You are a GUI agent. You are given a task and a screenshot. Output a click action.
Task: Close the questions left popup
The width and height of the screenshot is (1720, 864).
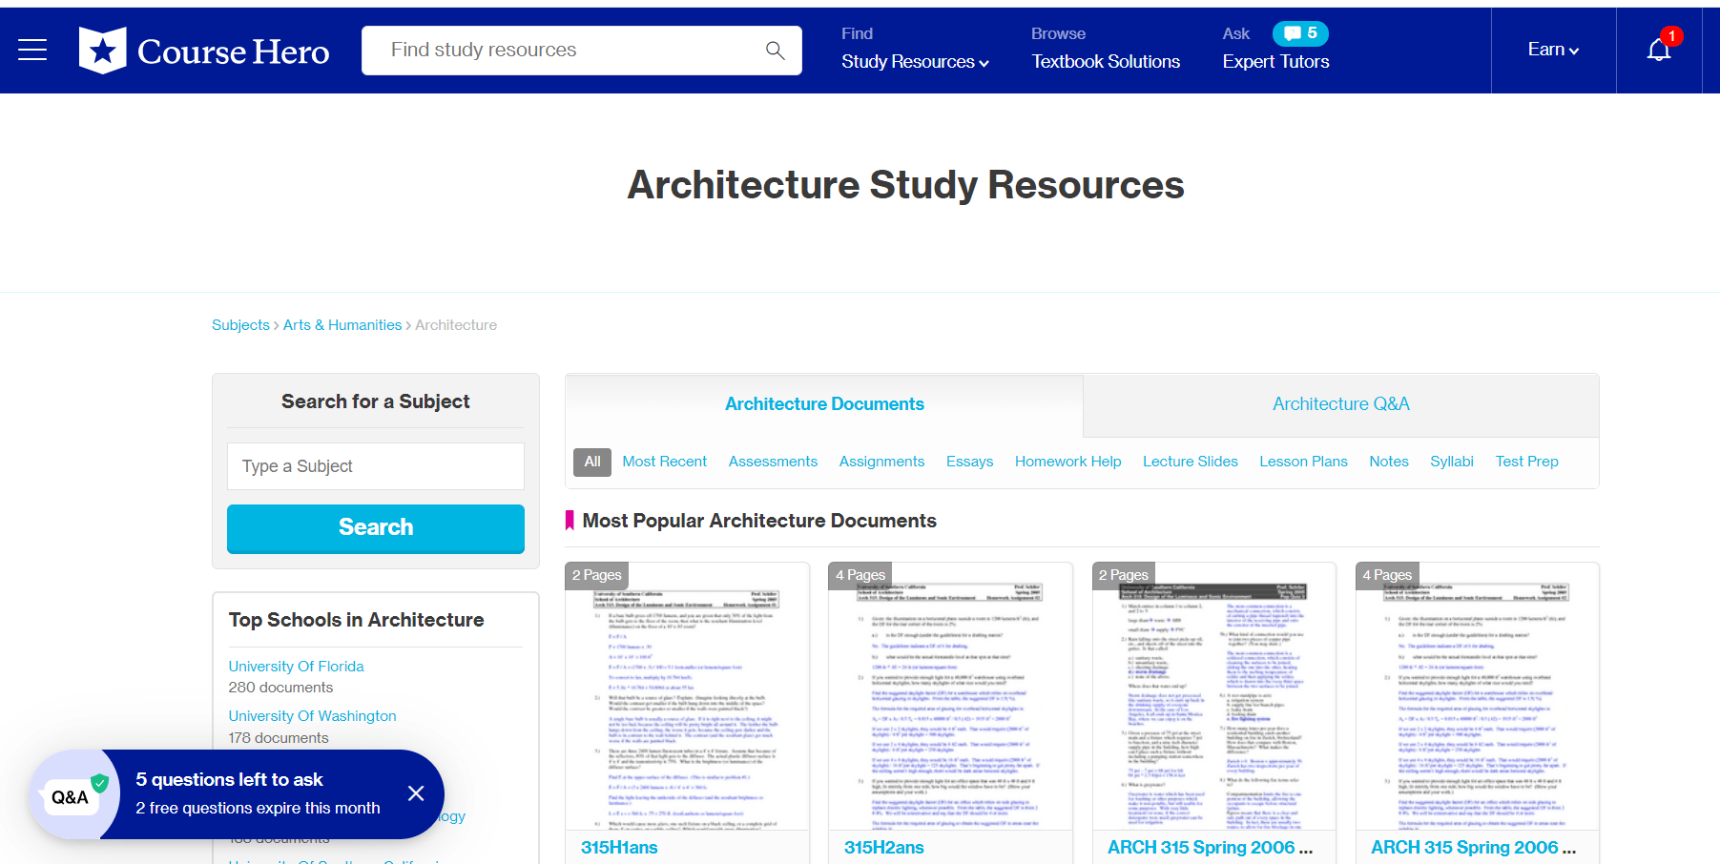tap(416, 793)
